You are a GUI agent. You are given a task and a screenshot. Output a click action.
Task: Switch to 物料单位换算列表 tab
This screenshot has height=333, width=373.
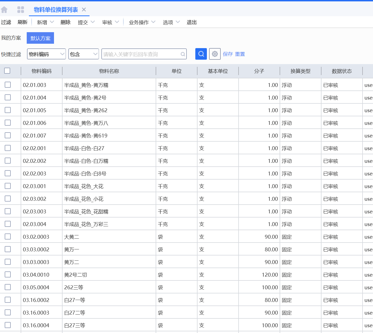tap(56, 10)
